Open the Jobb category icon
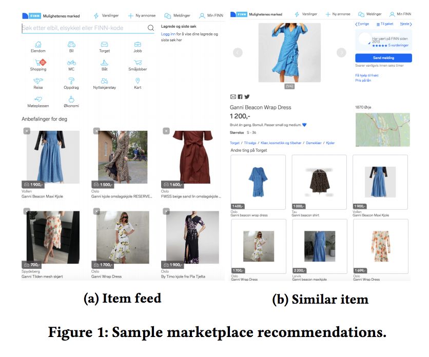This screenshot has height=357, width=429. (138, 44)
